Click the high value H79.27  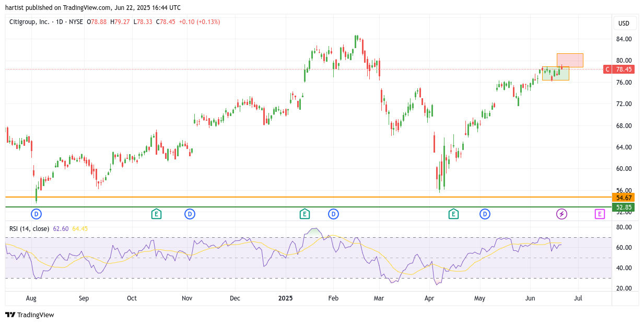120,22
